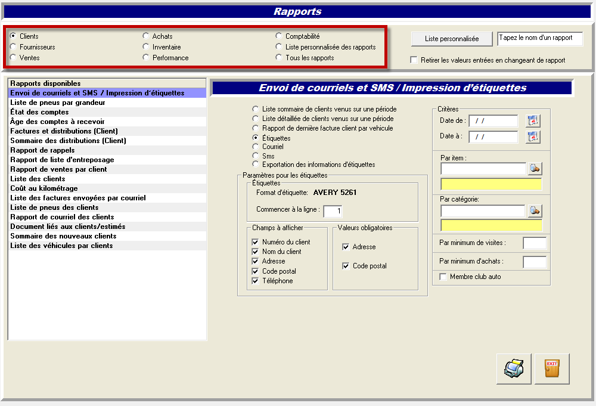This screenshot has height=406, width=596.
Task: Open the calendar picker for Date à
Action: click(533, 137)
